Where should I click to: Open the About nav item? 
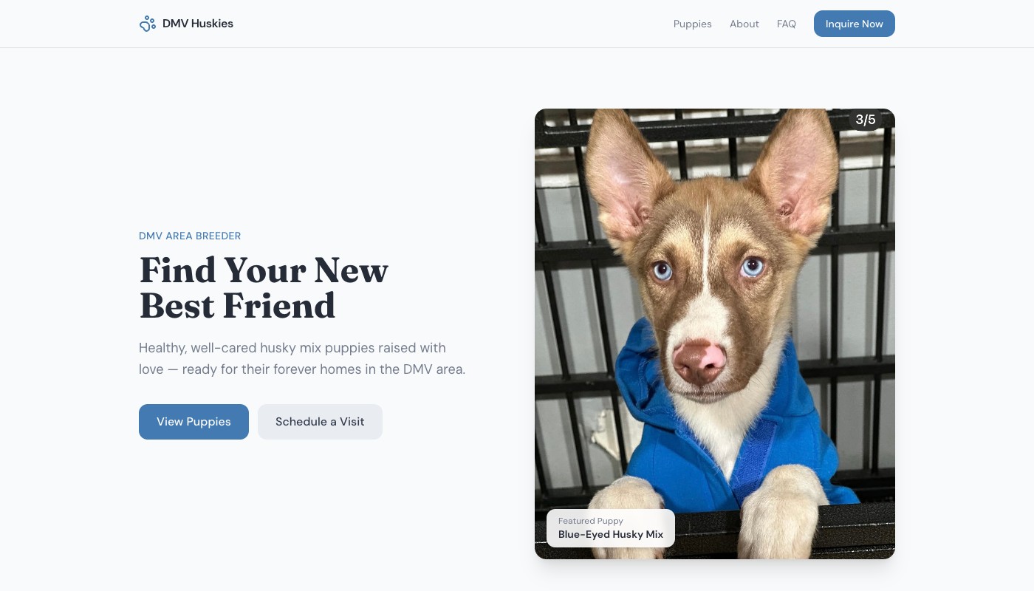click(744, 24)
